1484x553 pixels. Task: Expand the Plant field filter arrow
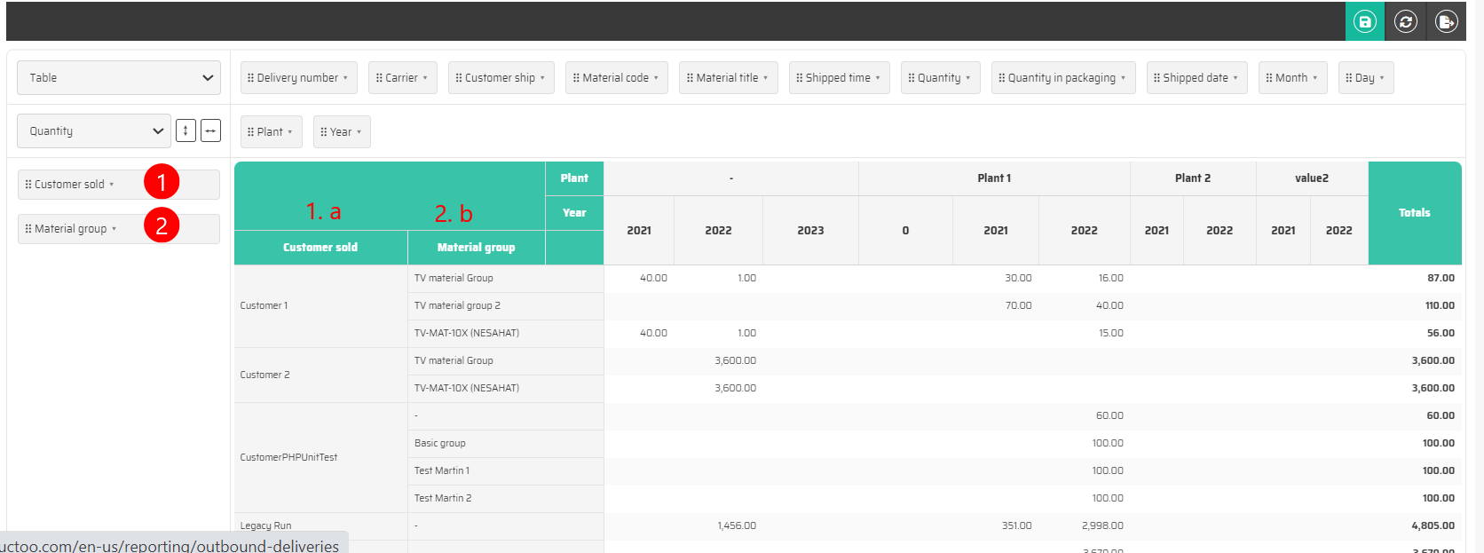pyautogui.click(x=290, y=132)
